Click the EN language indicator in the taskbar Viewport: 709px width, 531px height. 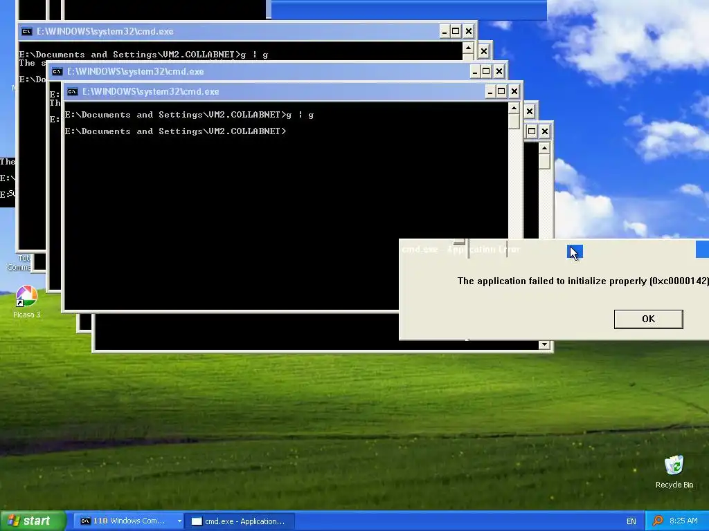[x=631, y=521]
